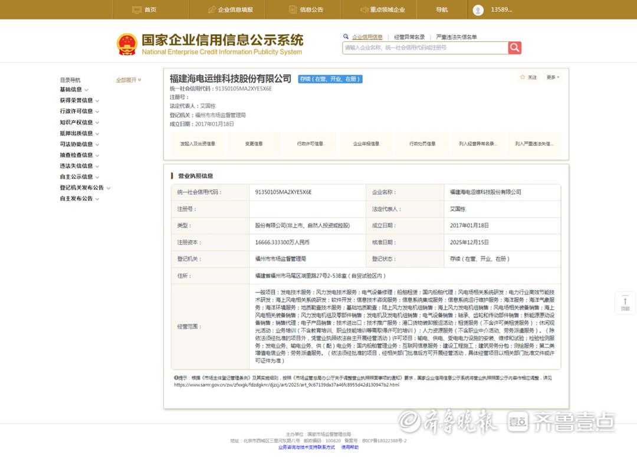Click the 列入严重违法失信 button
The image size is (637, 457).
pos(534,144)
